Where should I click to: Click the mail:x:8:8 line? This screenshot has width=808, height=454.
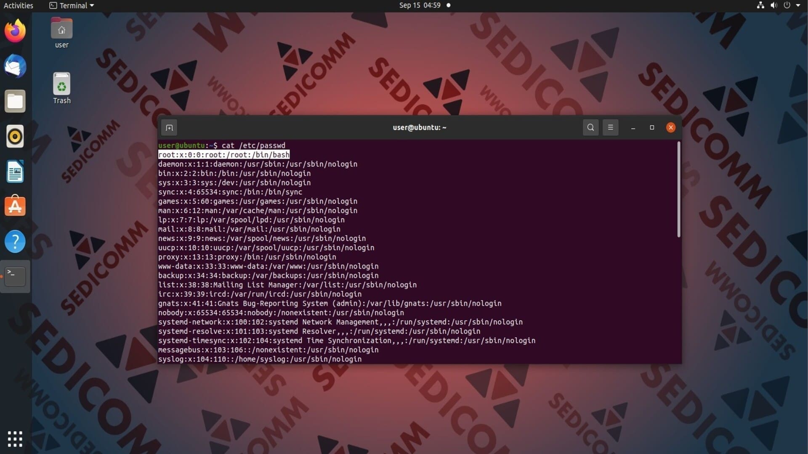pyautogui.click(x=249, y=229)
